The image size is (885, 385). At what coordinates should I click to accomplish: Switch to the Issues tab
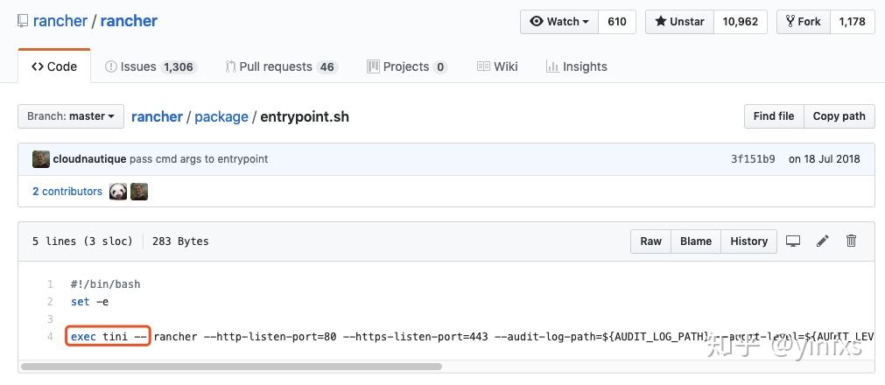click(138, 66)
